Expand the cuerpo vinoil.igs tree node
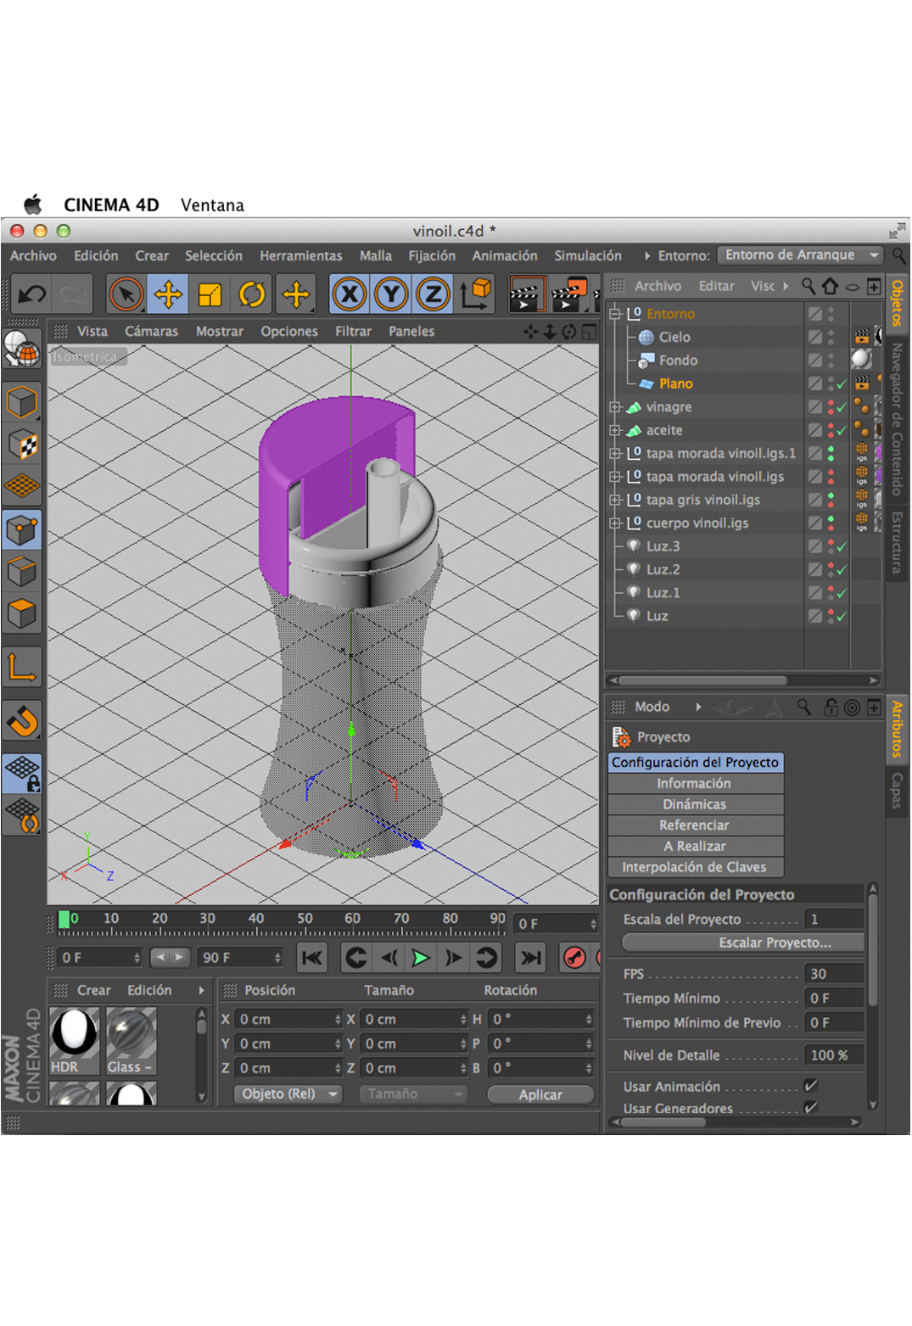912x1326 pixels. pyautogui.click(x=615, y=523)
